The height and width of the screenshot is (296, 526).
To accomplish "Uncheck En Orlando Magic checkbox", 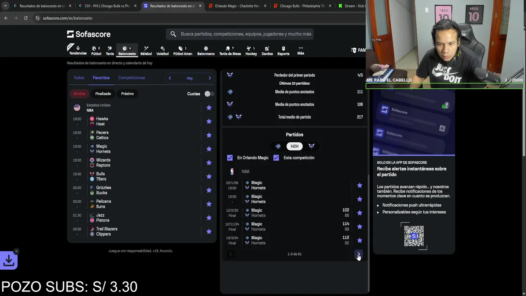I will (x=230, y=158).
